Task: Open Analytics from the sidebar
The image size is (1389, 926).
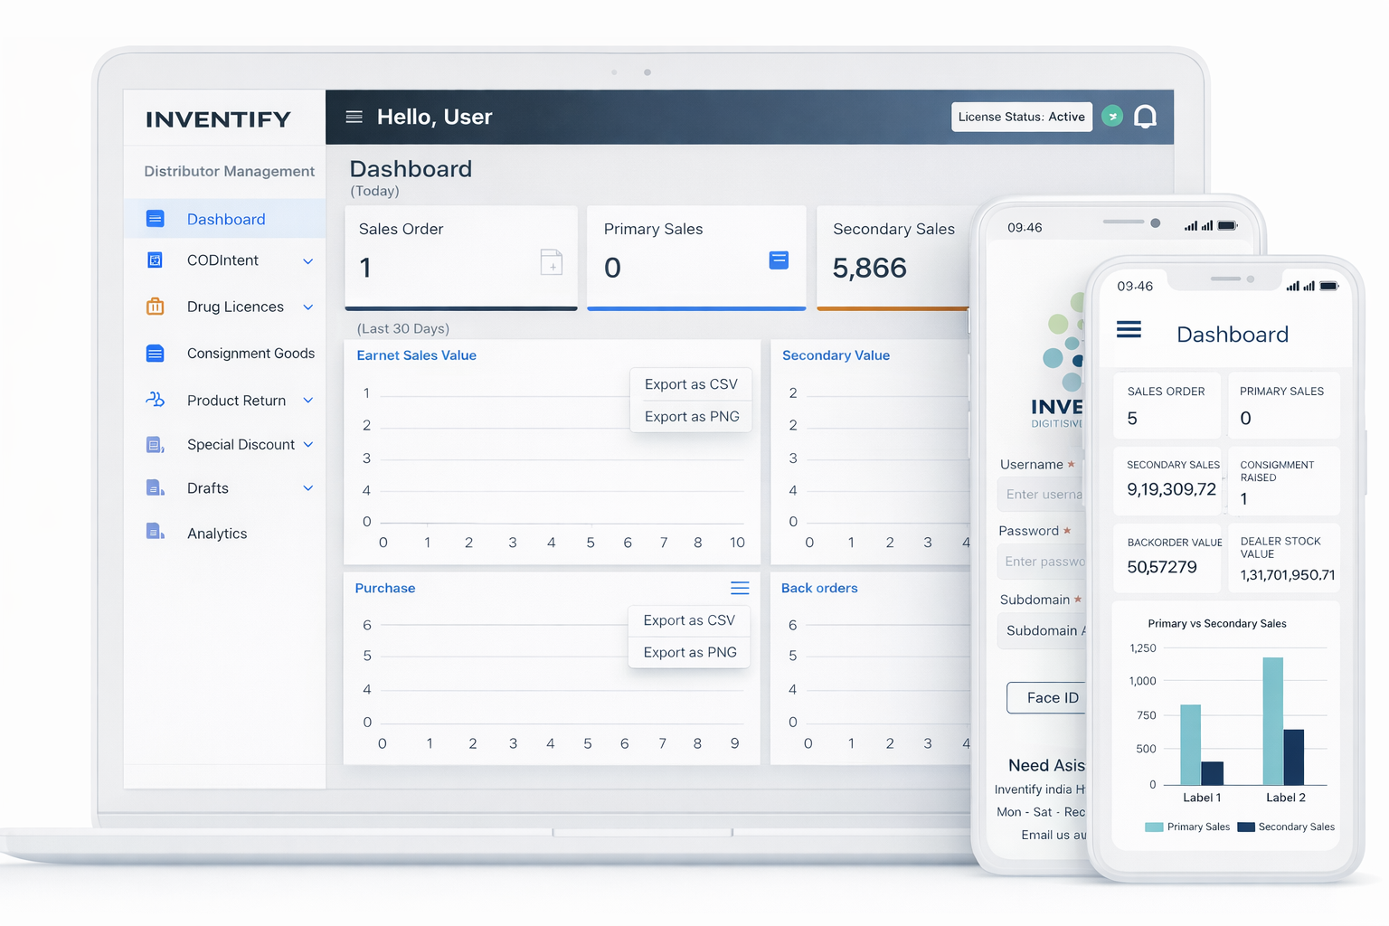Action: (x=216, y=534)
